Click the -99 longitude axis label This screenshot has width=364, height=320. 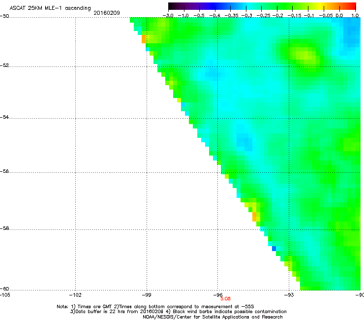(147, 295)
